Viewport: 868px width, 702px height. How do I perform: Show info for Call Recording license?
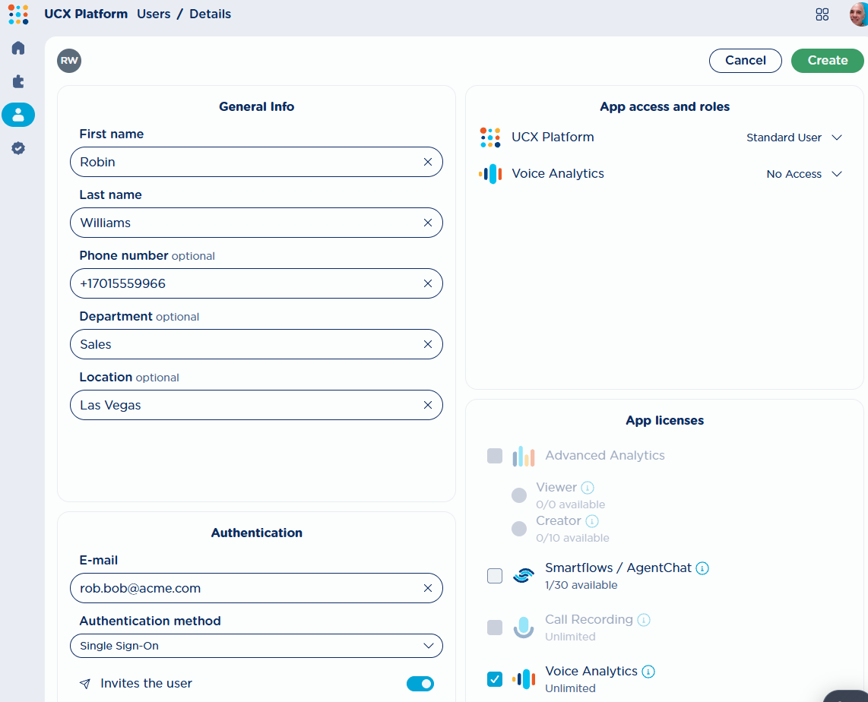[x=643, y=620]
